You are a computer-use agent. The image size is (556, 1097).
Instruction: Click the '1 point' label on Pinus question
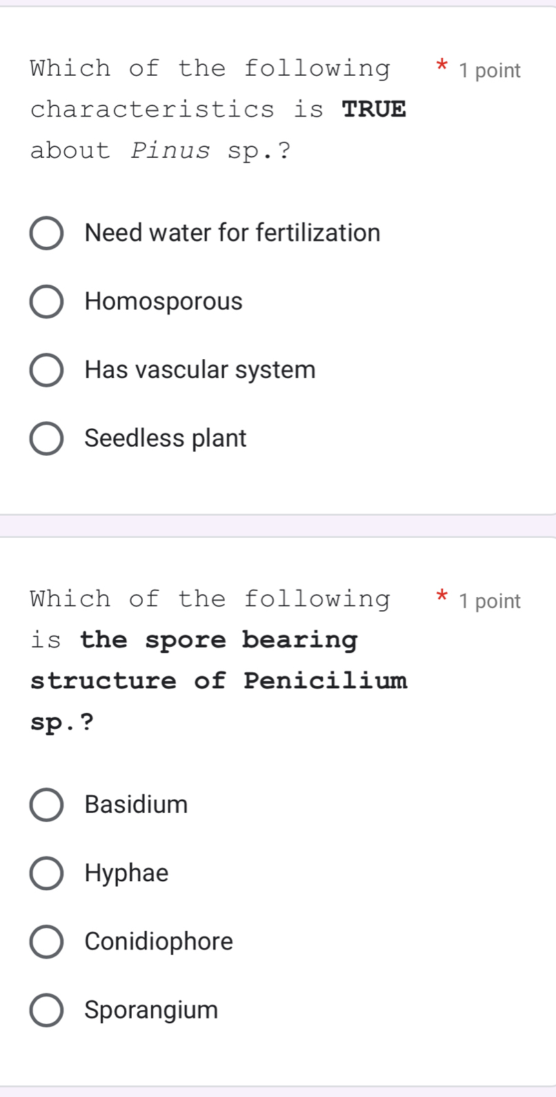click(490, 70)
